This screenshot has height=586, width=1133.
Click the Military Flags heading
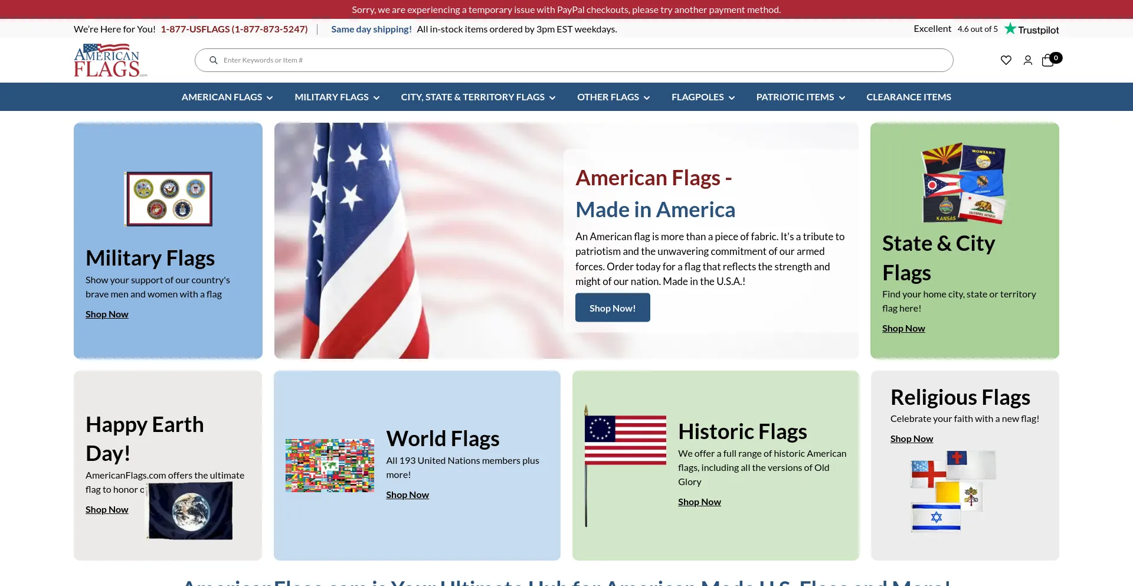pyautogui.click(x=150, y=258)
